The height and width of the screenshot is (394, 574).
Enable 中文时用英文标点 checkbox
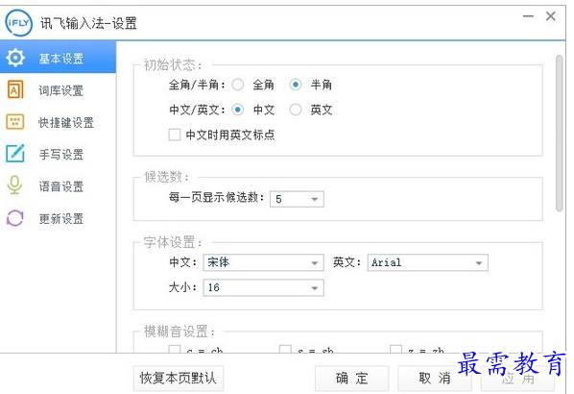(x=175, y=135)
